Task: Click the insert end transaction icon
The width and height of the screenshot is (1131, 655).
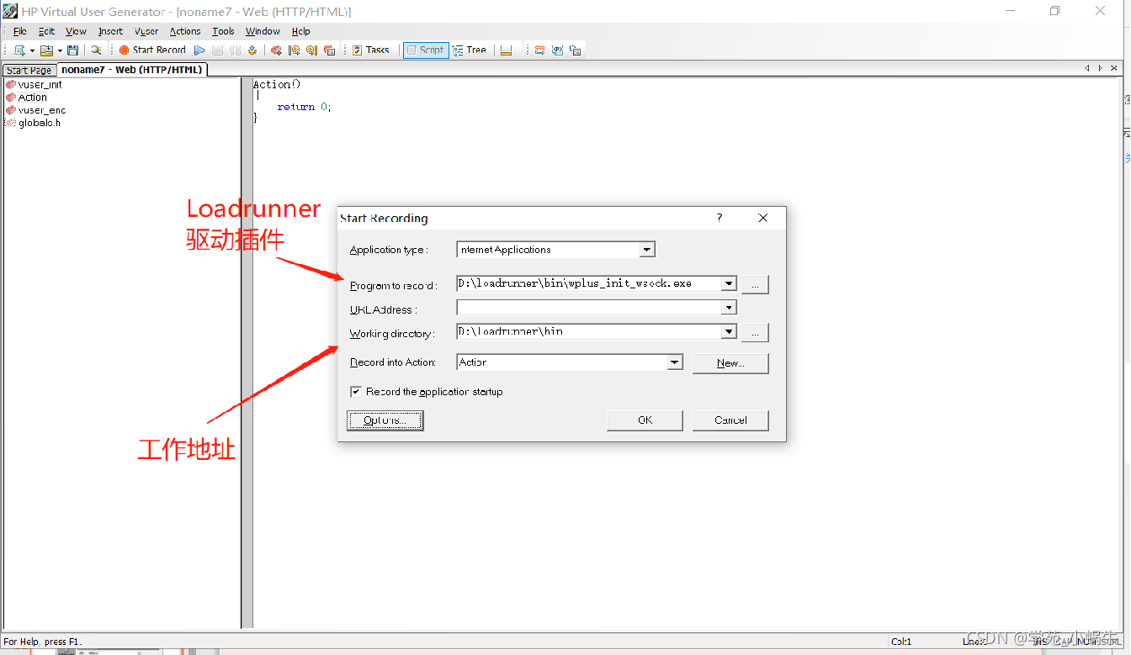Action: point(311,50)
